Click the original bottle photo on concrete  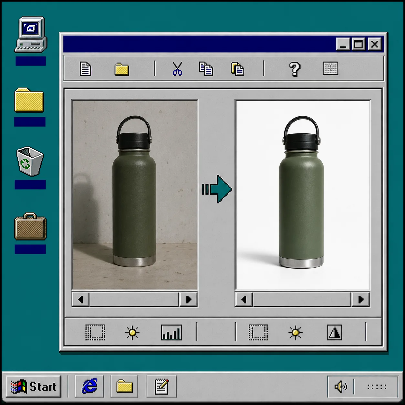135,195
